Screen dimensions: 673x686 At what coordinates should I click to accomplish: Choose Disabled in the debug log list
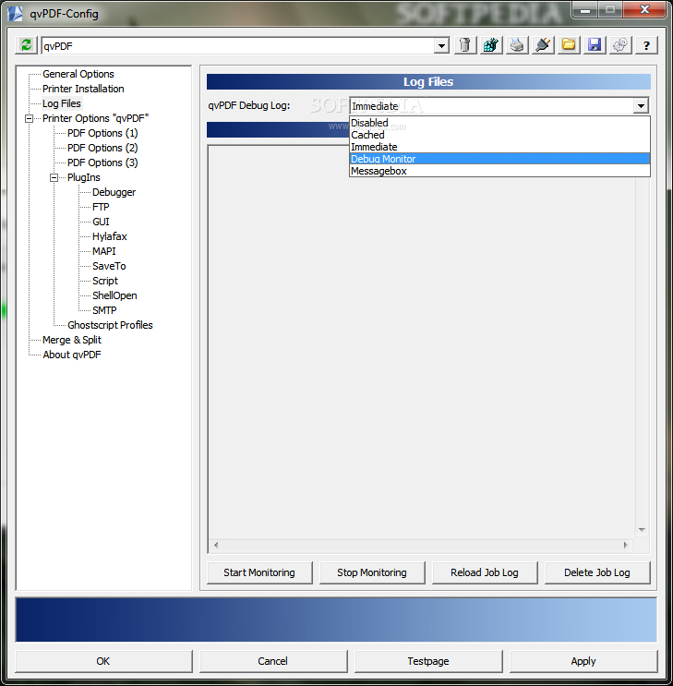click(x=499, y=123)
